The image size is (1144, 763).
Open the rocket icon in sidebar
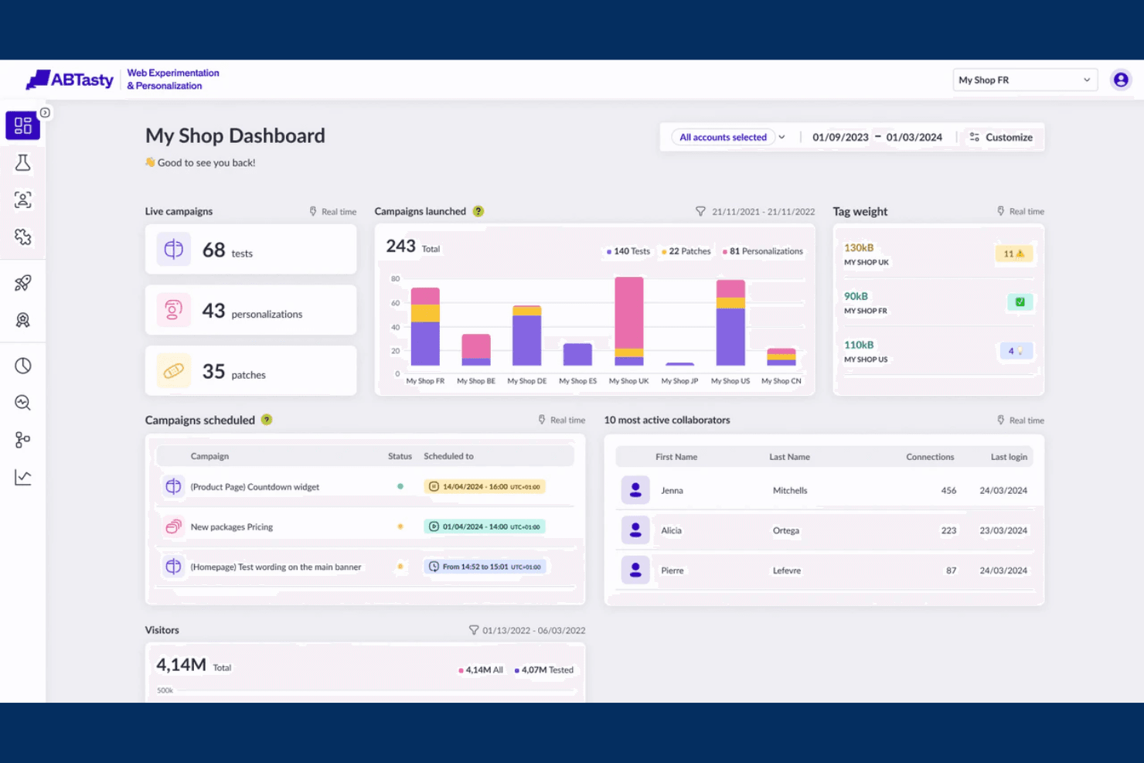coord(23,283)
